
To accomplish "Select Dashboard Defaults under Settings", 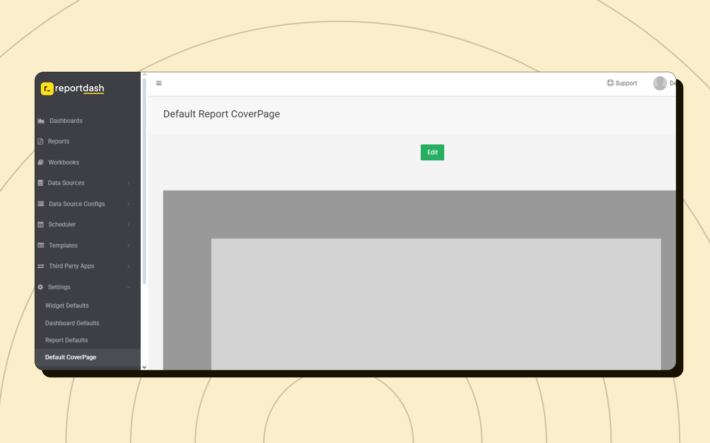I will (72, 323).
